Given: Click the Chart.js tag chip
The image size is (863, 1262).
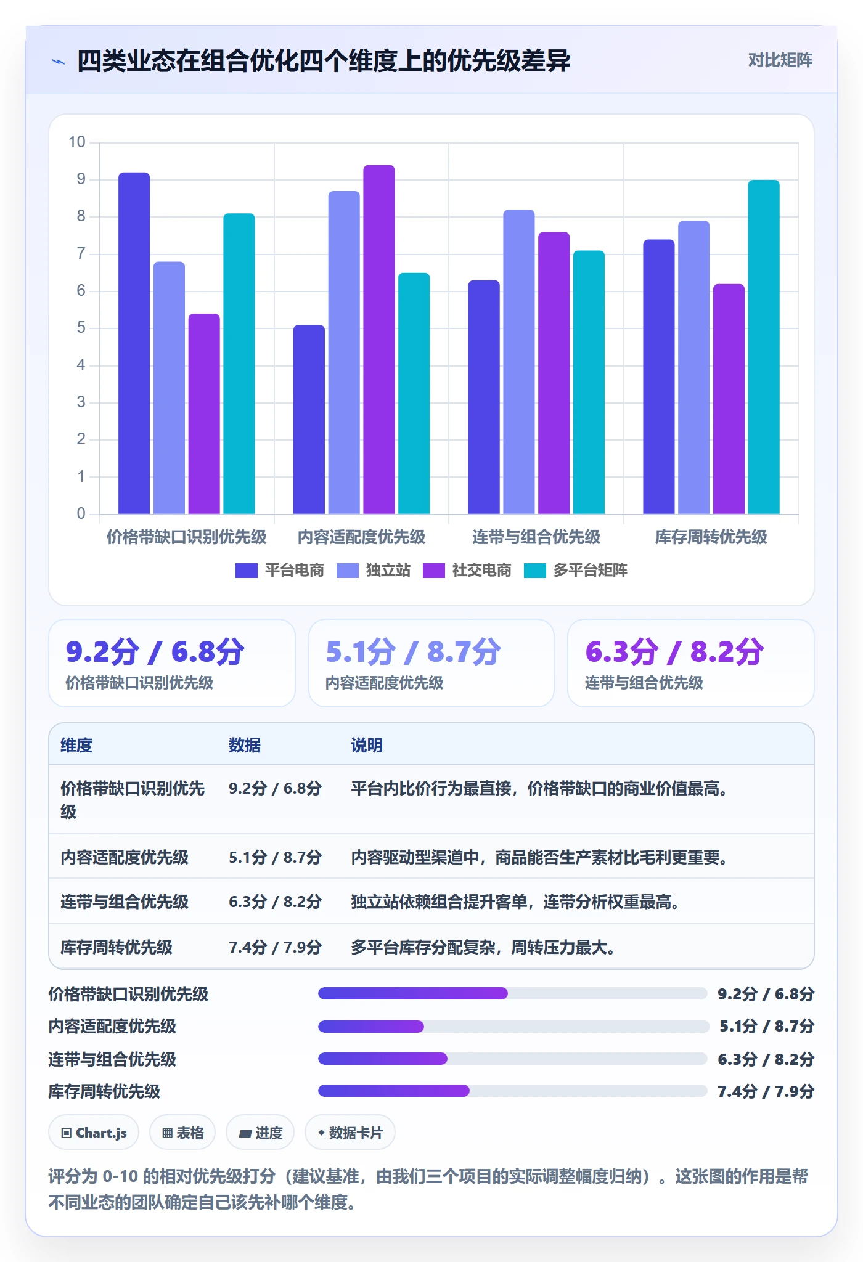Looking at the screenshot, I should 94,1132.
